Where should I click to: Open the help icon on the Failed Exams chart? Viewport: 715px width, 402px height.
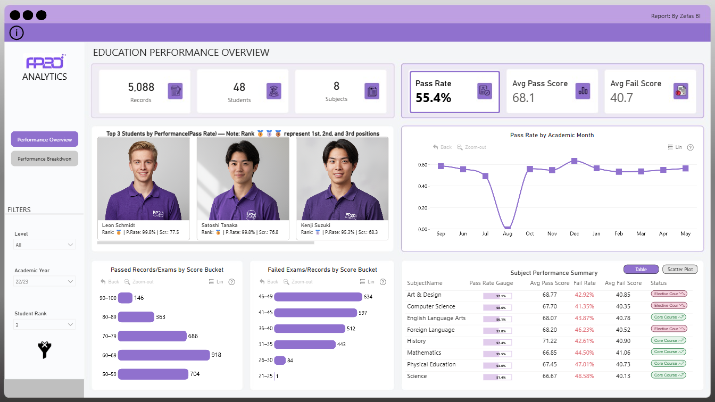coord(383,282)
